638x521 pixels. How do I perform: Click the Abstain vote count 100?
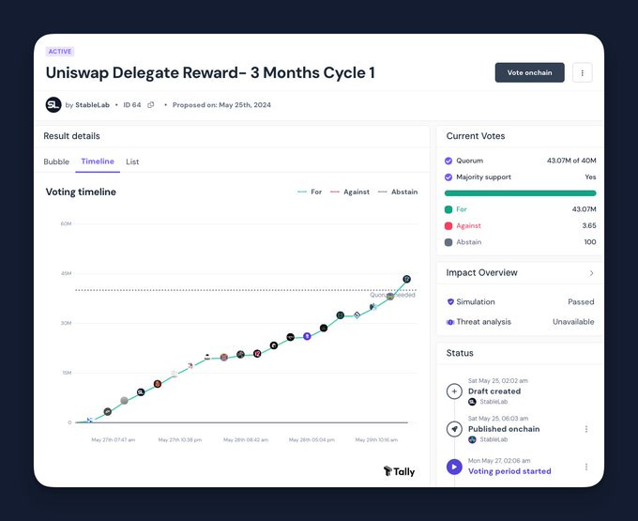[x=590, y=242]
